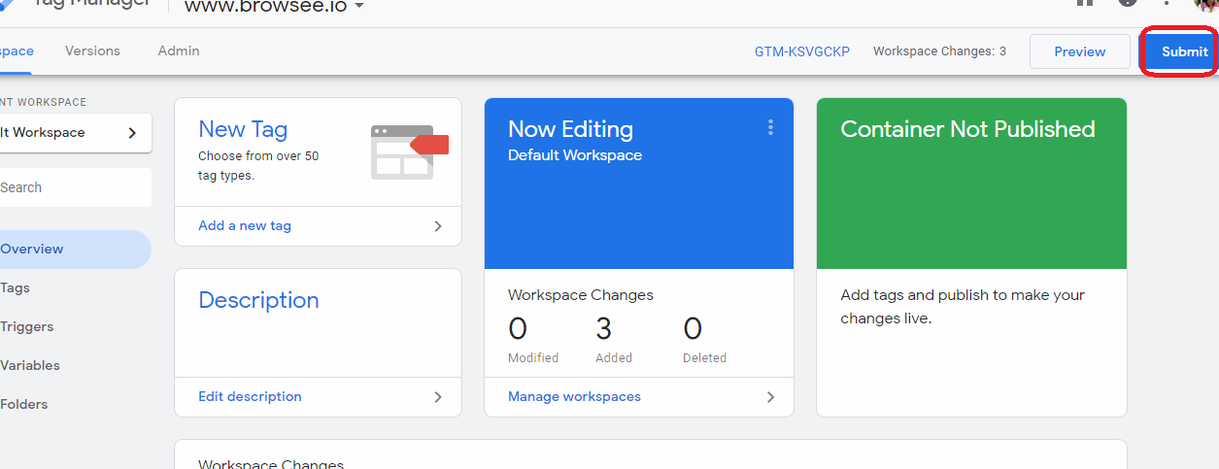Focus the sidebar Search field
1219x469 pixels.
point(76,187)
